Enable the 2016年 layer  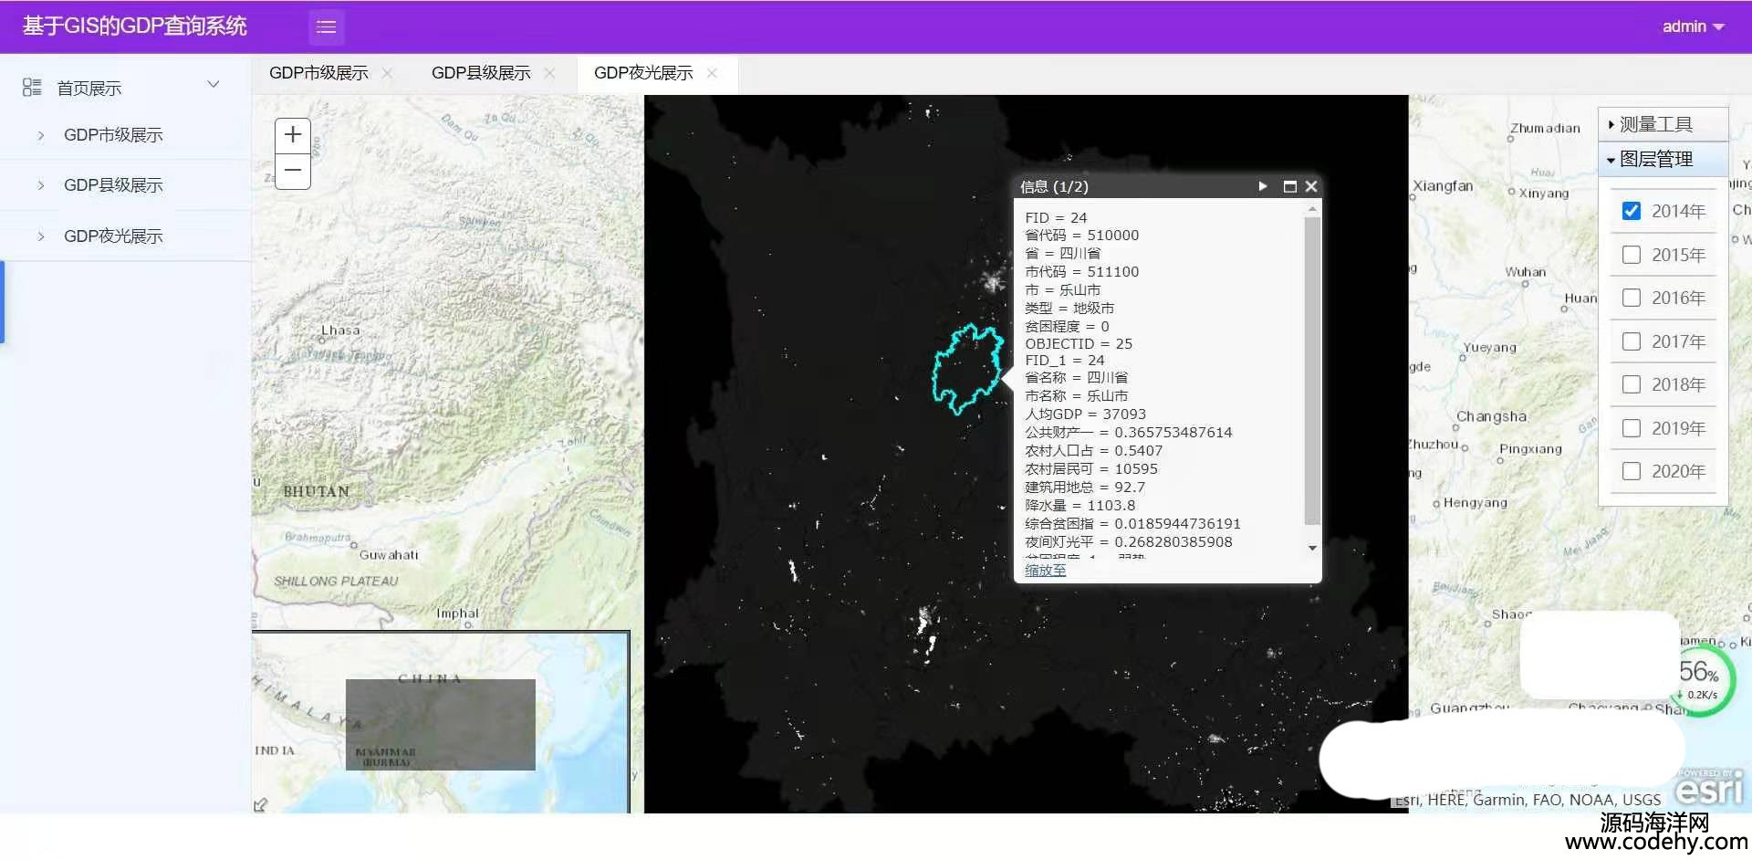pos(1632,298)
